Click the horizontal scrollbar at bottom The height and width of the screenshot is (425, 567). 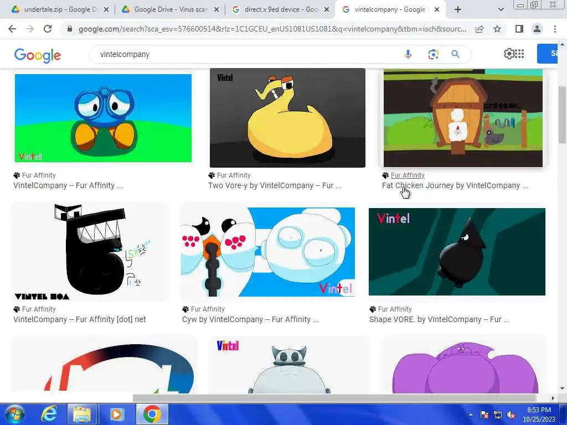334,398
